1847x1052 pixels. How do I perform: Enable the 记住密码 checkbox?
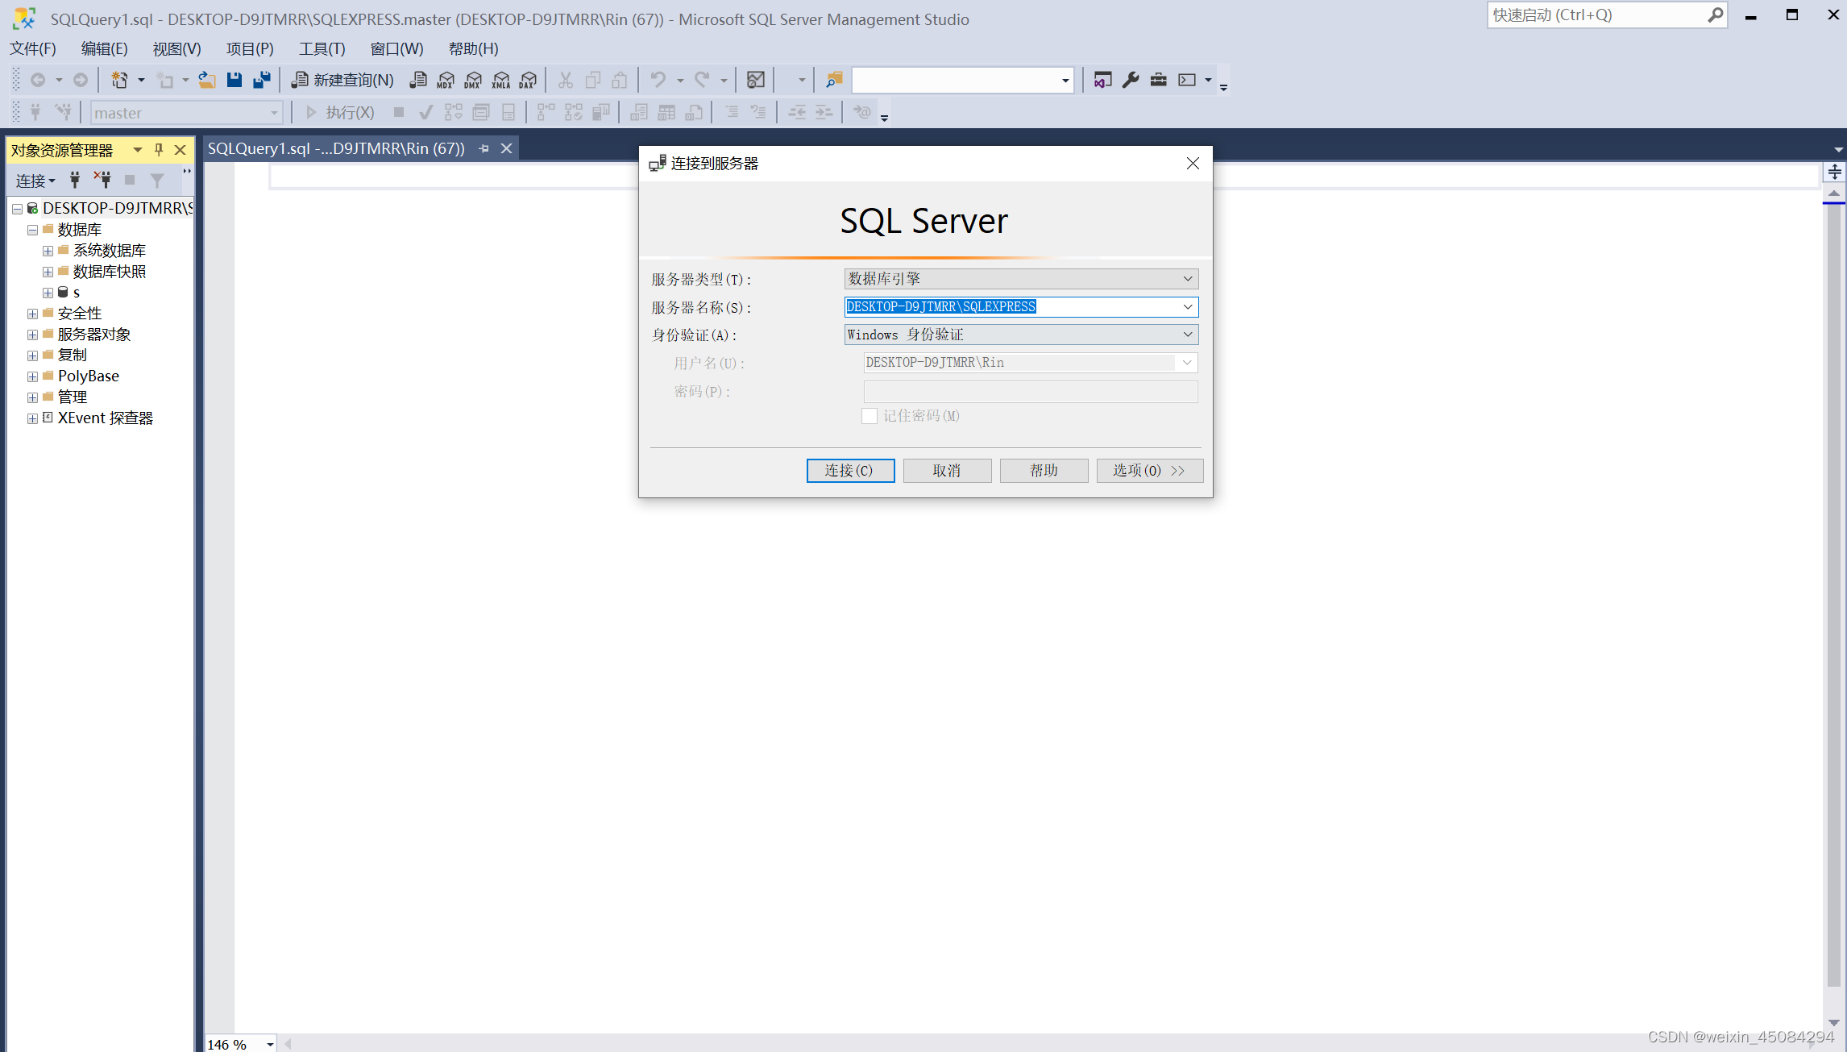click(x=870, y=416)
